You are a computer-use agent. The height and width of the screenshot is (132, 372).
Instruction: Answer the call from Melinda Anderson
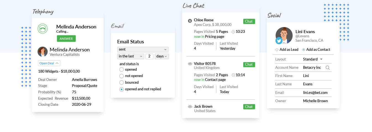tap(66, 39)
